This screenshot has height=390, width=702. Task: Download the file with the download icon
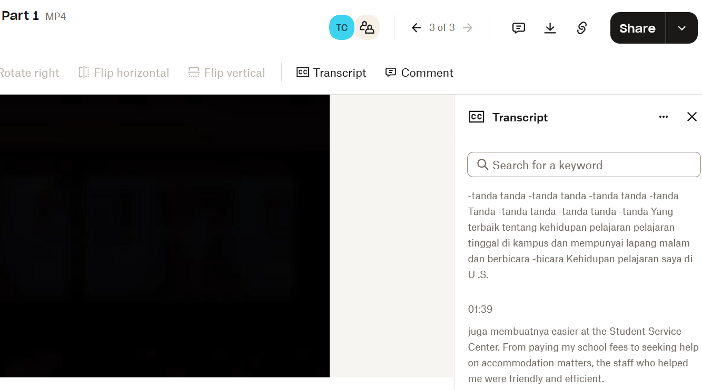click(x=550, y=28)
